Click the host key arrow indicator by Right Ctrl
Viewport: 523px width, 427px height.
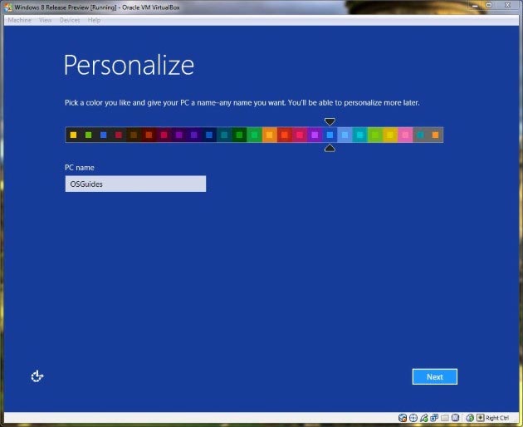480,417
